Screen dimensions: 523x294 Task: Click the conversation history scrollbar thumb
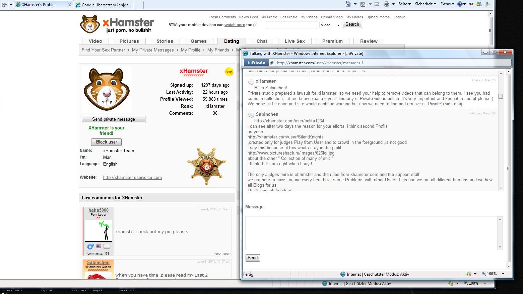pos(501,96)
